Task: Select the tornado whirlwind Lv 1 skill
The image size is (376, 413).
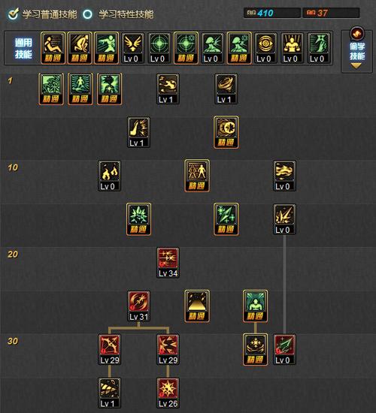Action: pos(226,89)
